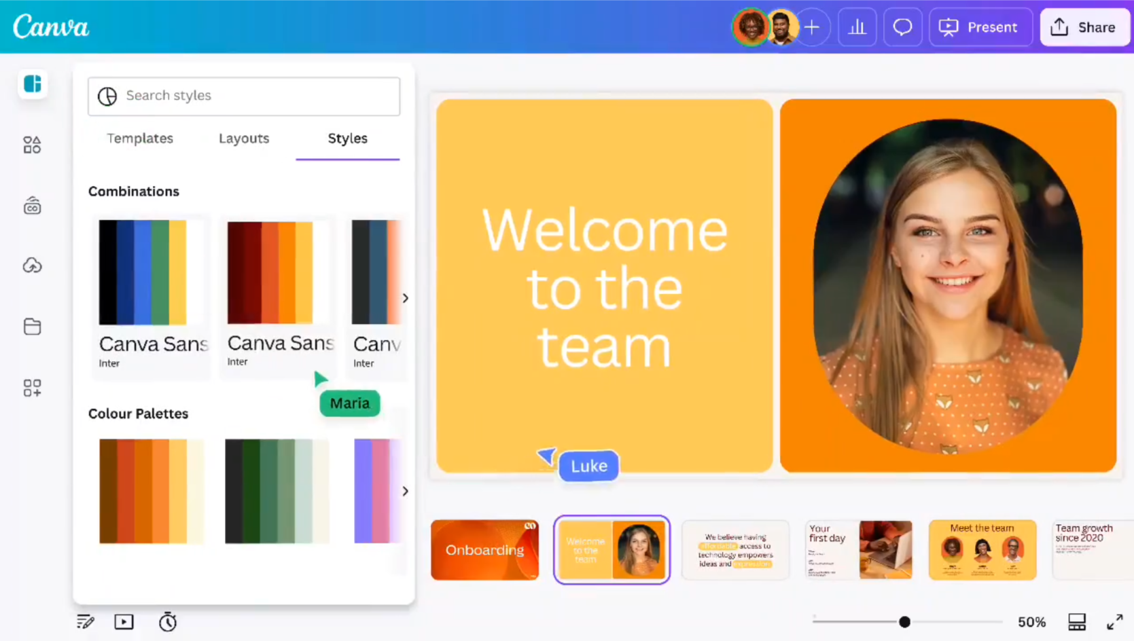Screen dimensions: 1134x641
Task: Switch to the Layouts tab
Action: pos(244,139)
